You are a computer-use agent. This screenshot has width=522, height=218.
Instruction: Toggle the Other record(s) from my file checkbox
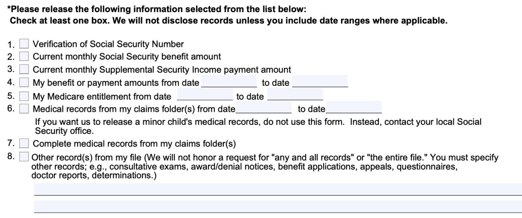[25, 156]
